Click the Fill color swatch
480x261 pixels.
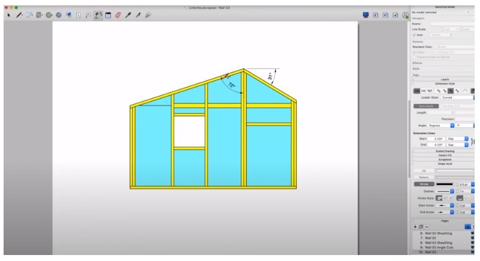click(x=455, y=171)
